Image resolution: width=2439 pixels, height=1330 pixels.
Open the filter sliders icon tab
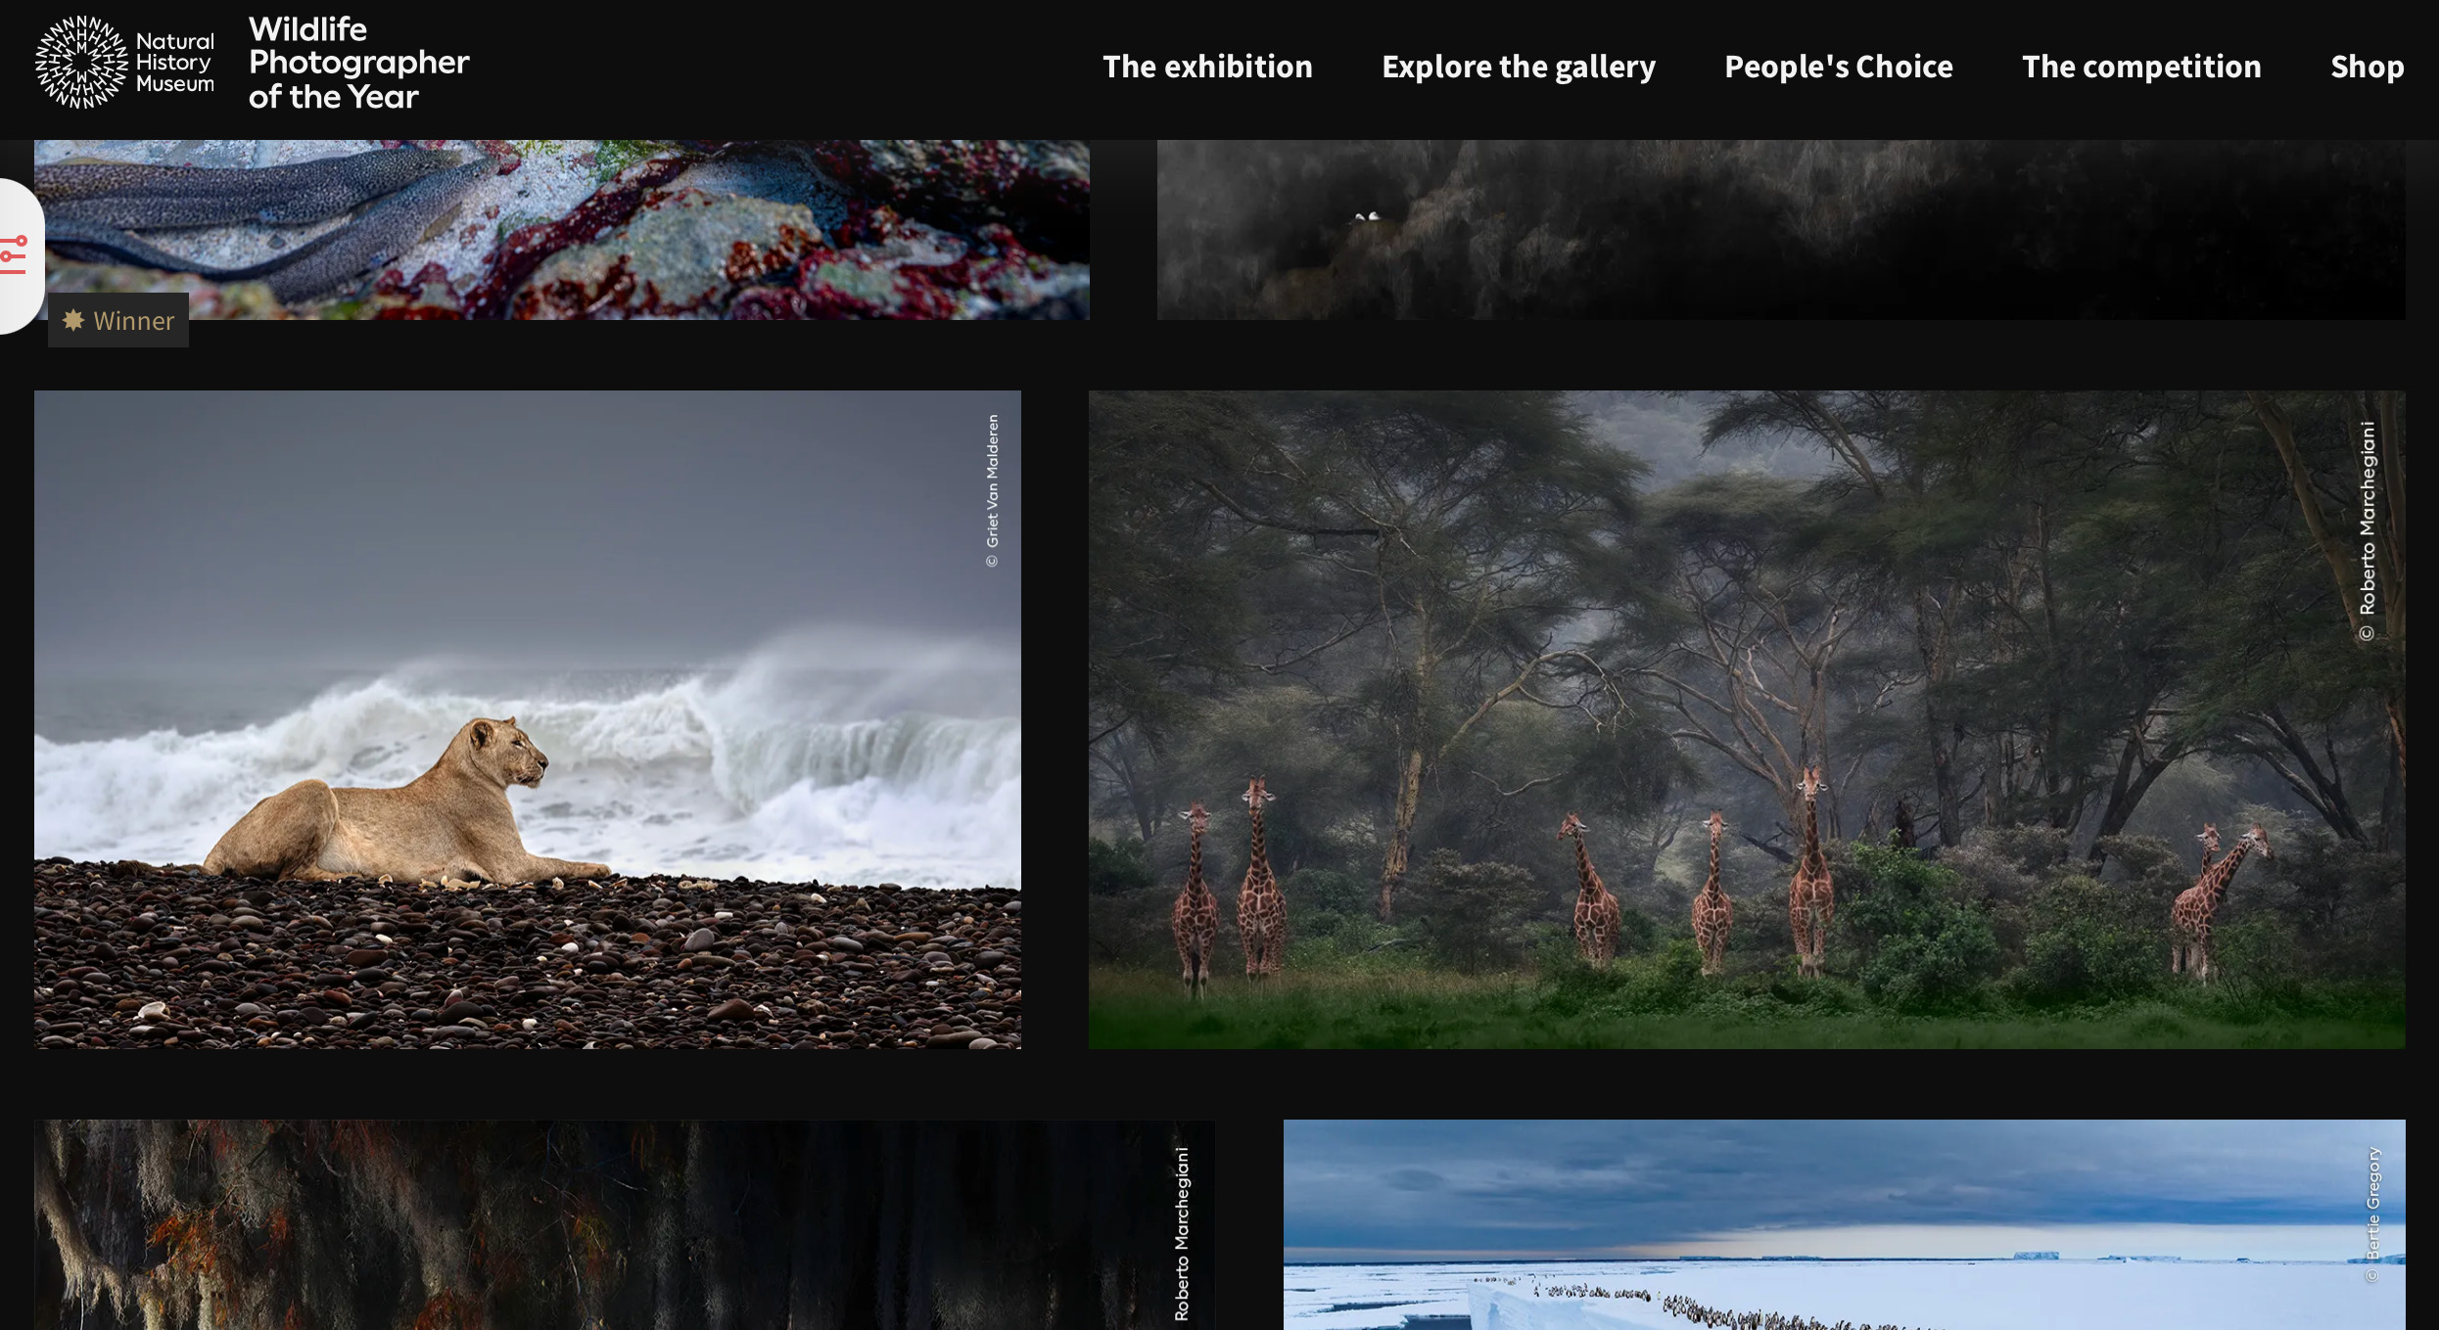(x=15, y=255)
